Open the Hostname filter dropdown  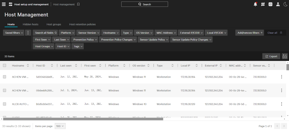pyautogui.click(x=111, y=33)
